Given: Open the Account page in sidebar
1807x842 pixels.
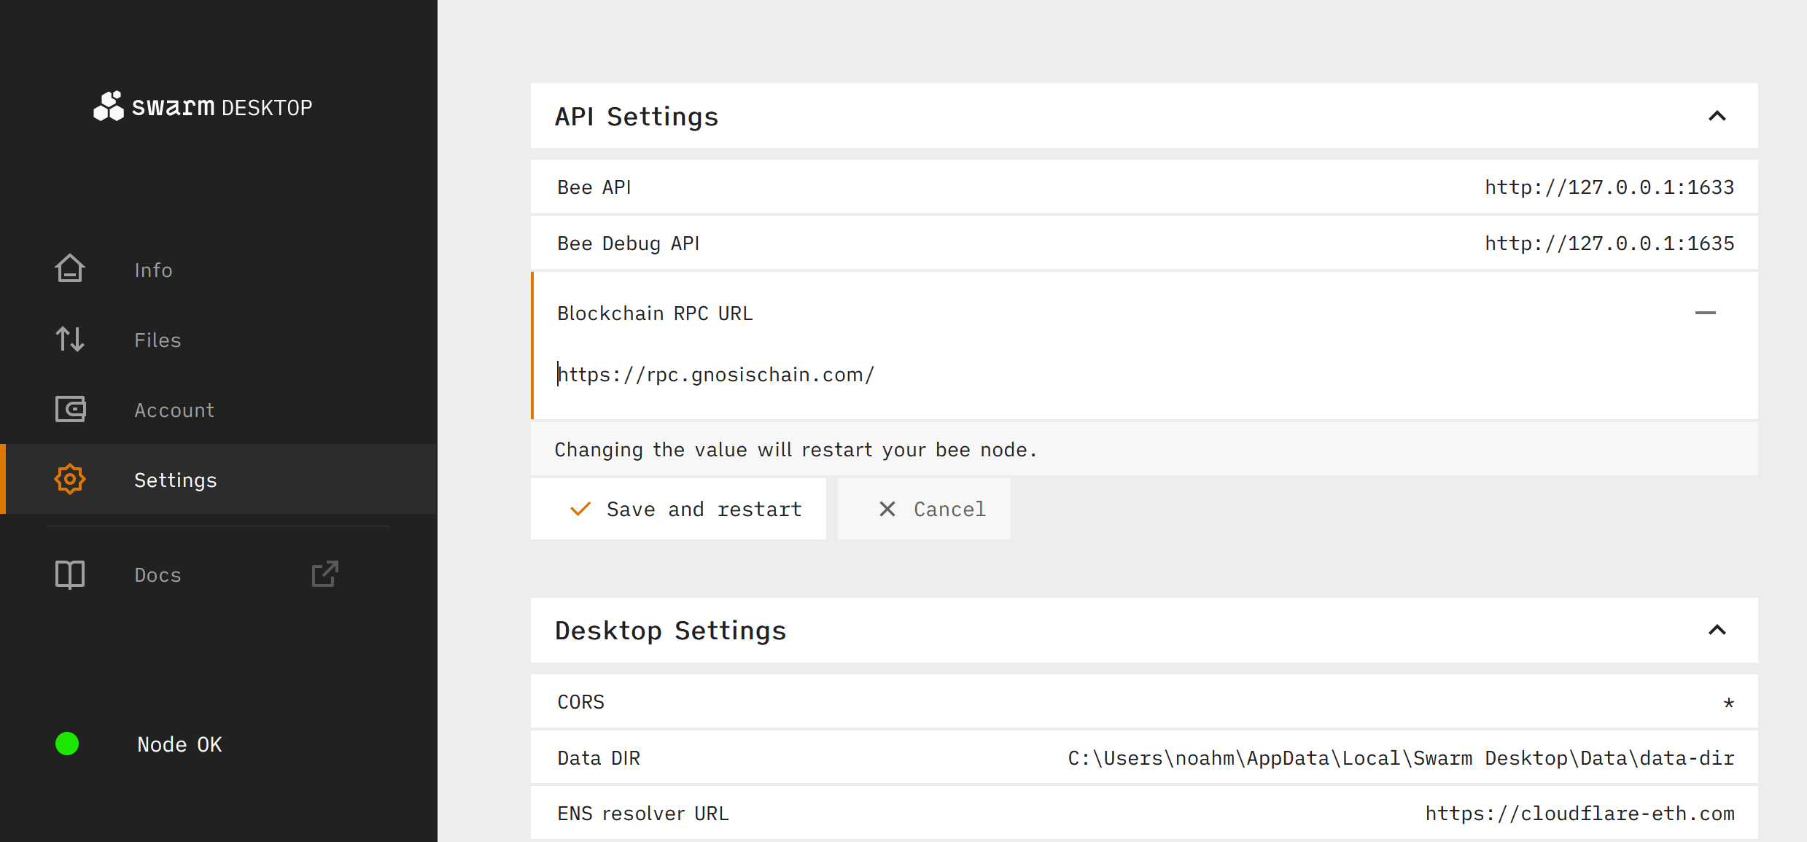Looking at the screenshot, I should pos(174,410).
